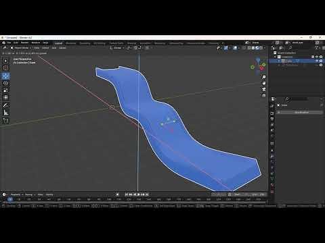Image resolution: width=325 pixels, height=243 pixels.
Task: Toggle camera view icon in viewport
Action: (x=263, y=89)
